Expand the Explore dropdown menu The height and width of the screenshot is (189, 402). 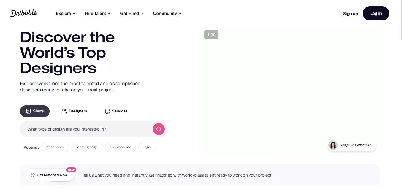pyautogui.click(x=65, y=13)
